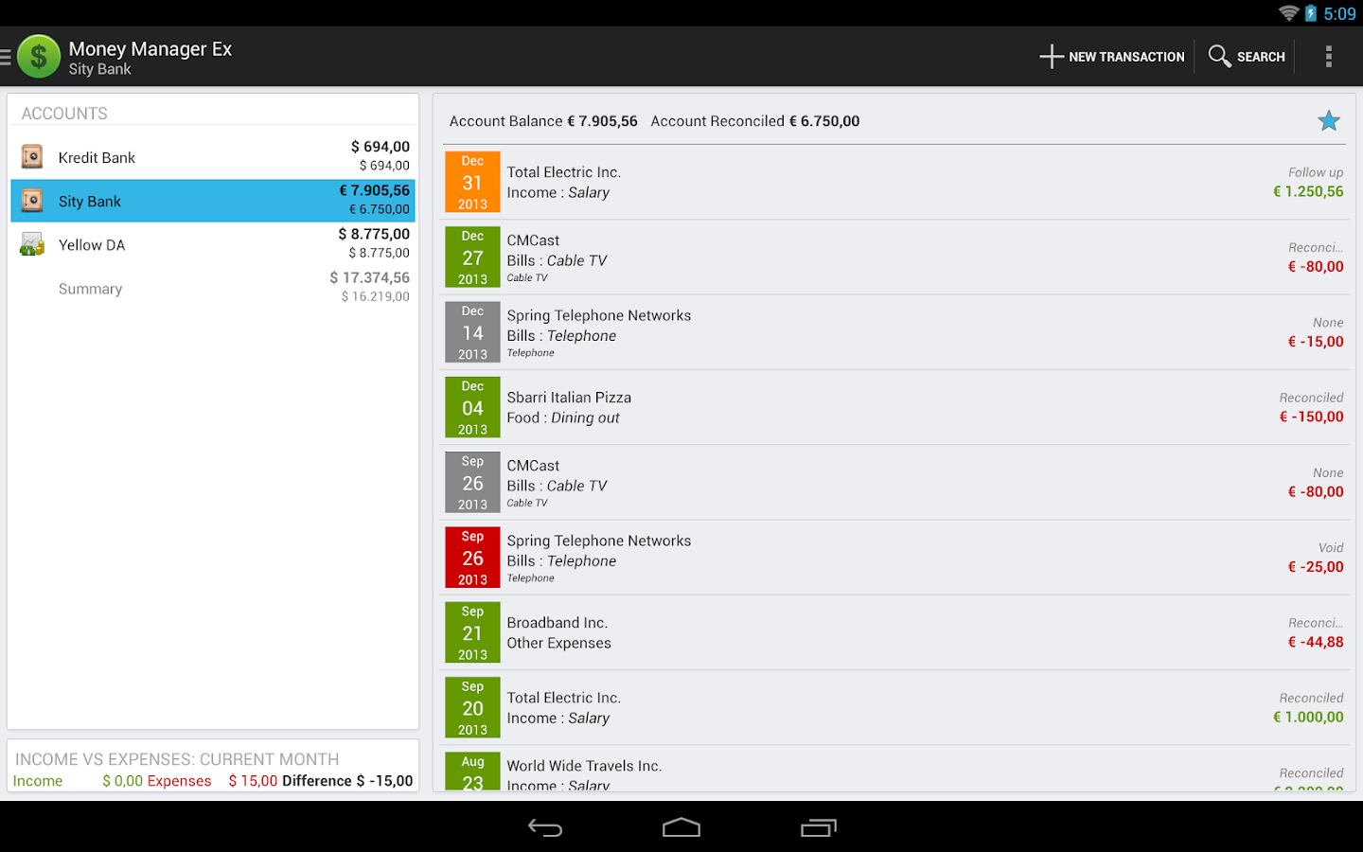Select the Sity Bank account
The height and width of the screenshot is (852, 1363).
click(x=213, y=201)
